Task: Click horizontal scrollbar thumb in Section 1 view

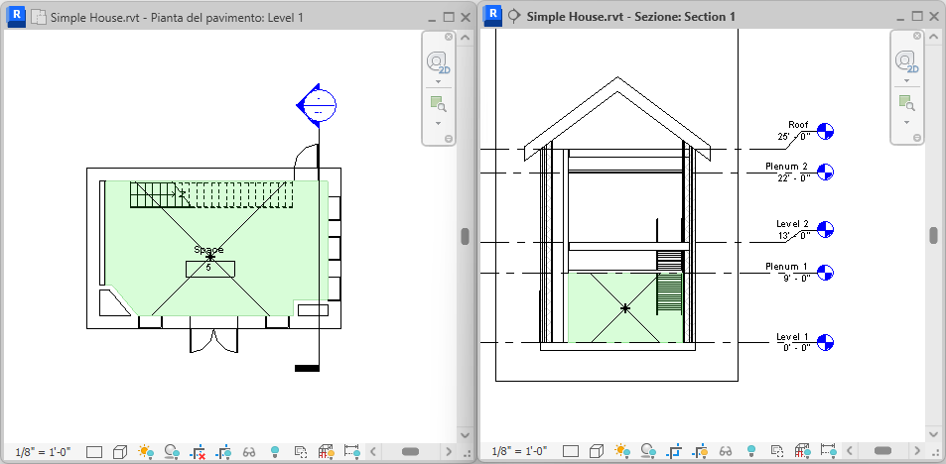Action: [x=883, y=451]
